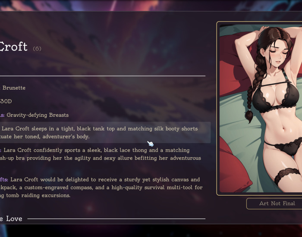Open the Love section heading
Screen dimensions: 302x237
click(11, 219)
